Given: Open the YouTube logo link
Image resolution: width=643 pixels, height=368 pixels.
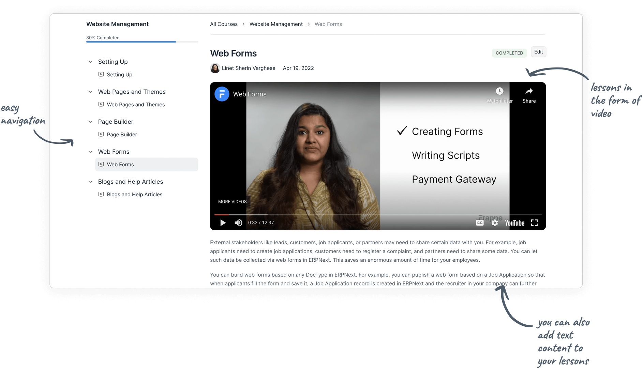Looking at the screenshot, I should pyautogui.click(x=514, y=223).
